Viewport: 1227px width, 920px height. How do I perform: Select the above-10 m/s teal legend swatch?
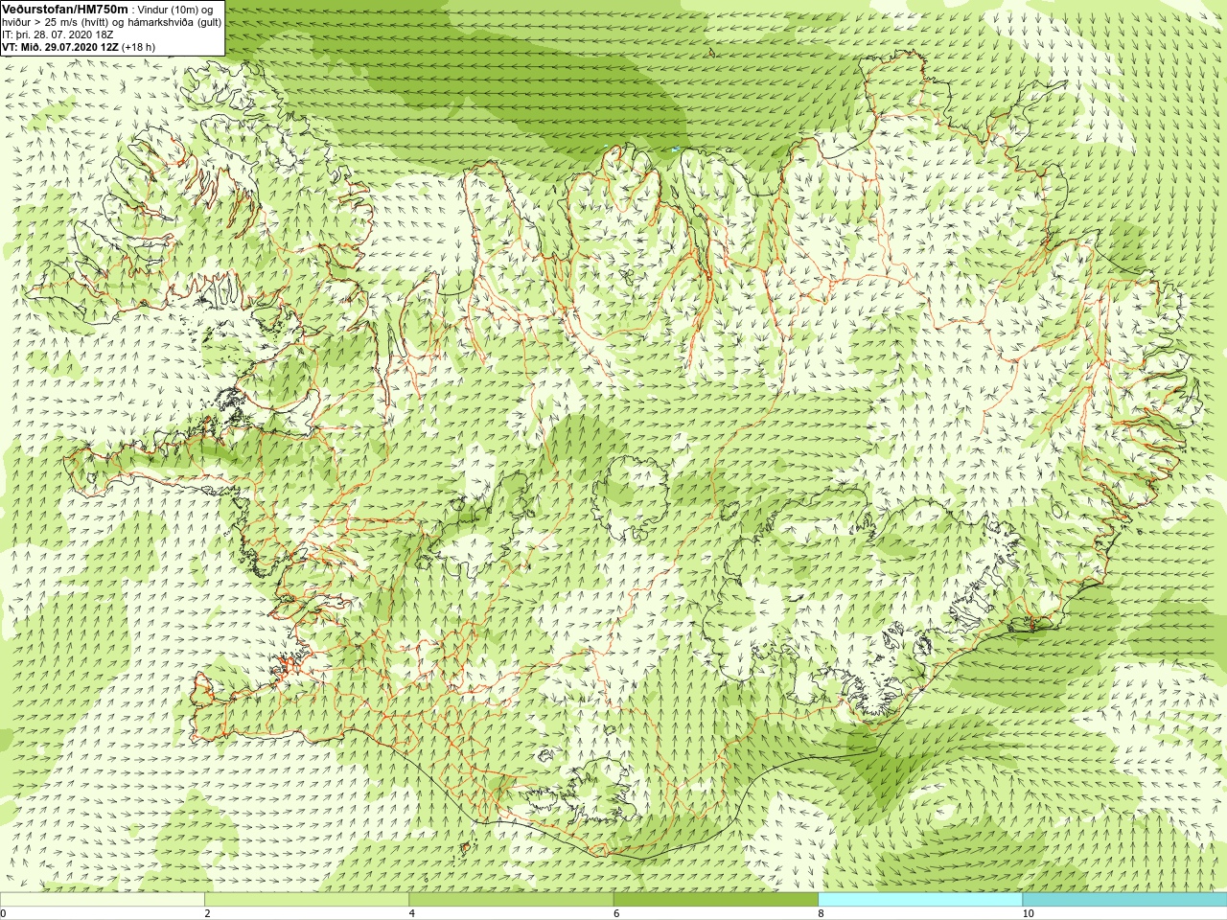[1124, 900]
